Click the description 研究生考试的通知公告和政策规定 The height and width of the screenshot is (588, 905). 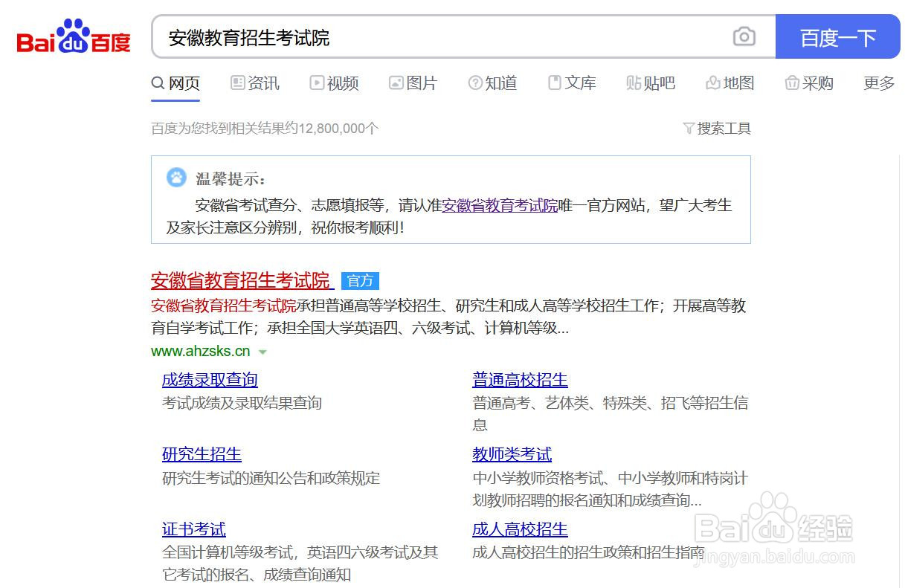pos(271,477)
